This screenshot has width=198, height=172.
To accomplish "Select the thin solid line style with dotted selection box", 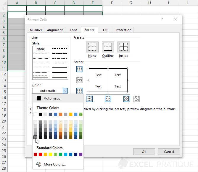I will point(41,77).
